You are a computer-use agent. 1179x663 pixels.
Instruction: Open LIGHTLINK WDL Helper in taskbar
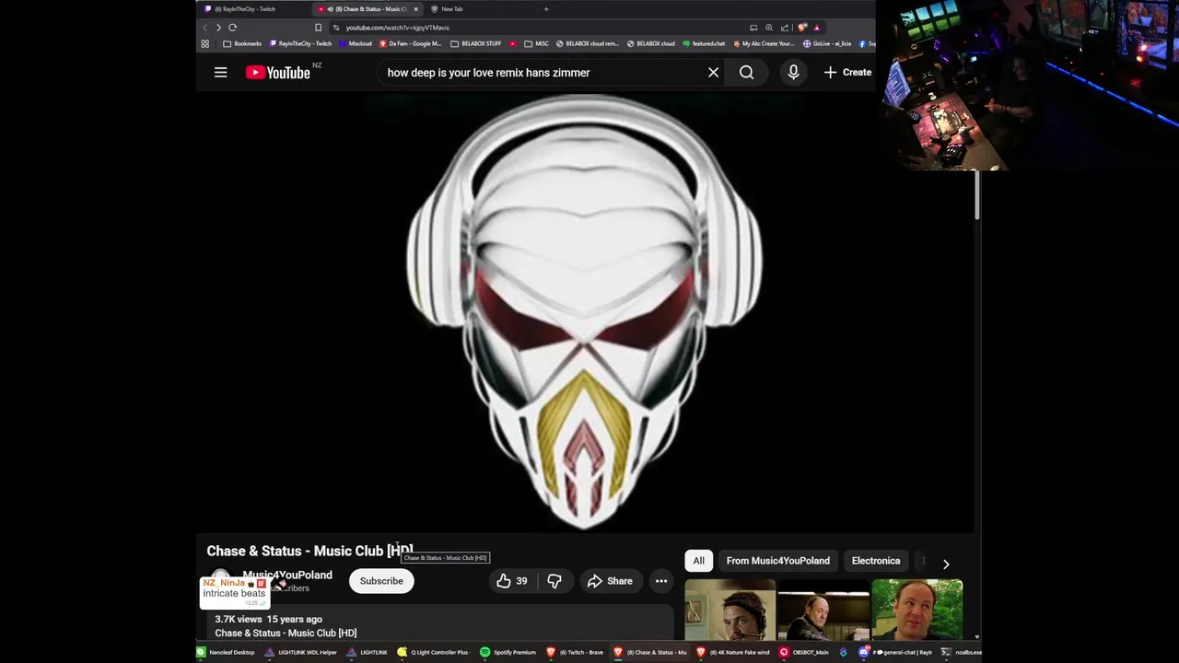point(301,652)
